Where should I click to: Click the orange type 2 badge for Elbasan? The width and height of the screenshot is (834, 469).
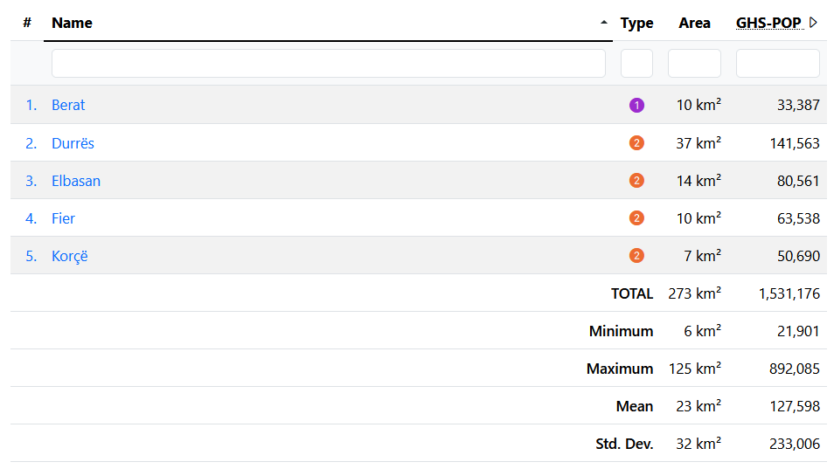point(636,181)
